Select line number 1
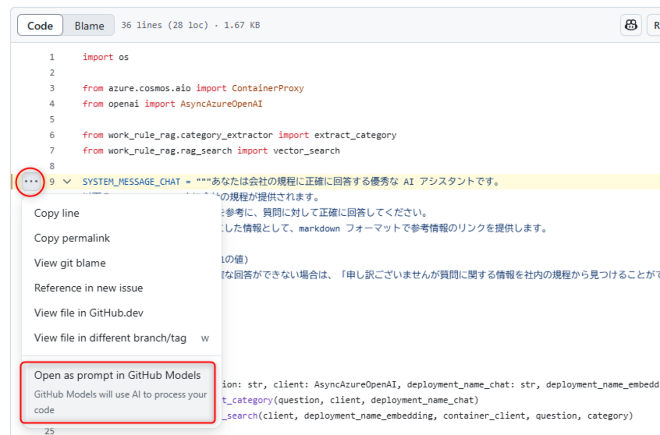 tap(51, 57)
